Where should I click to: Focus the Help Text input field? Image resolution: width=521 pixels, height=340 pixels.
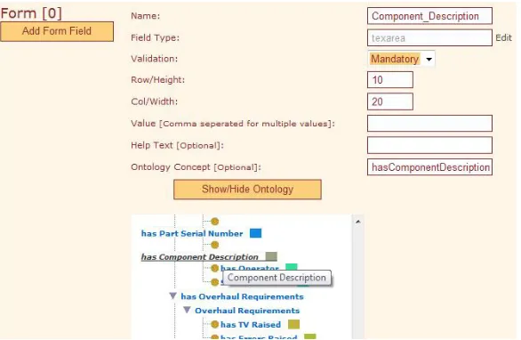(429, 145)
